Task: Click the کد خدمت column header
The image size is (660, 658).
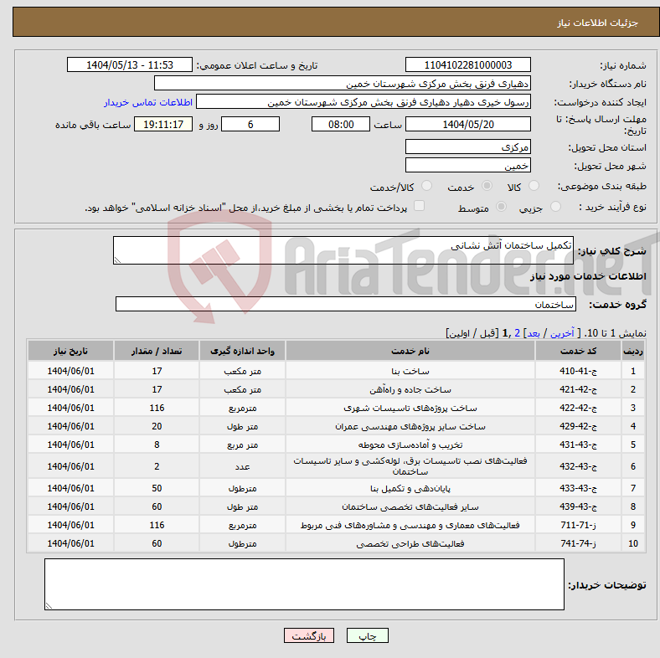Action: tap(579, 351)
